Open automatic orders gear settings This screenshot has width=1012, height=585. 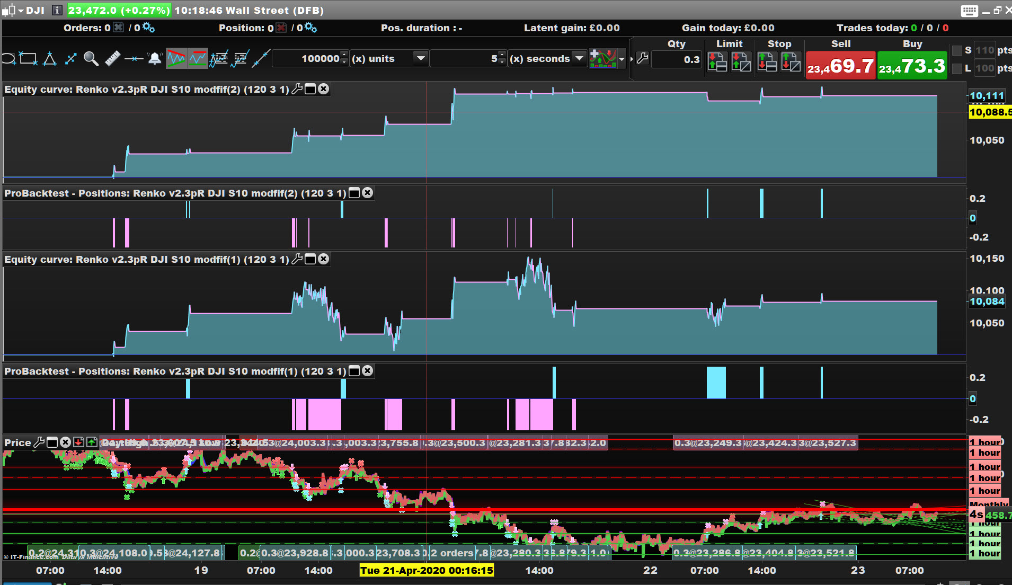[149, 28]
